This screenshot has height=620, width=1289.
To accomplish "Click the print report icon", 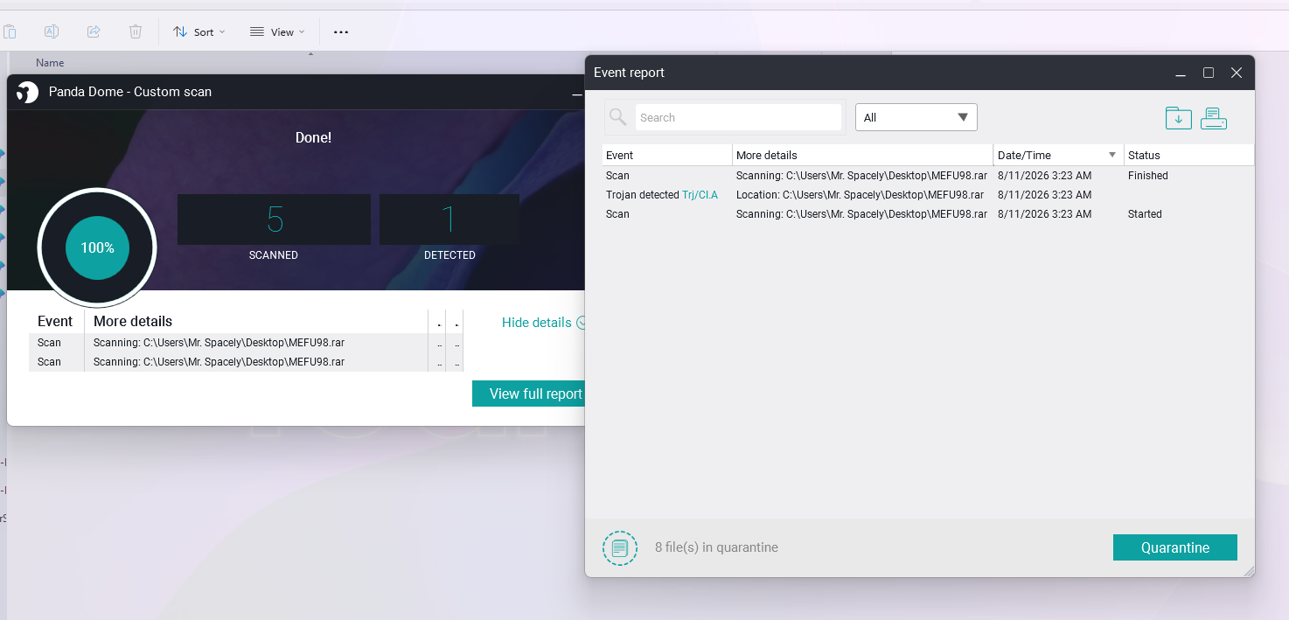I will pos(1214,118).
